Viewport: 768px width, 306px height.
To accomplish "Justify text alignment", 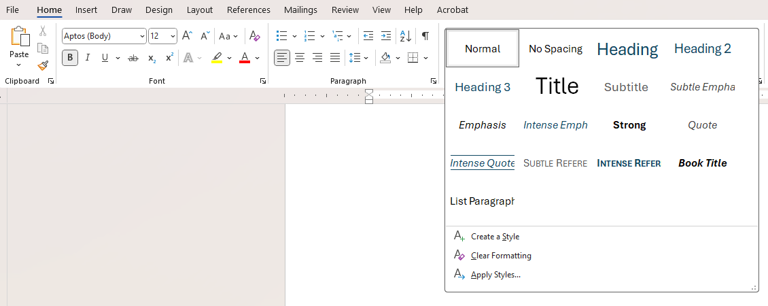I will 335,58.
